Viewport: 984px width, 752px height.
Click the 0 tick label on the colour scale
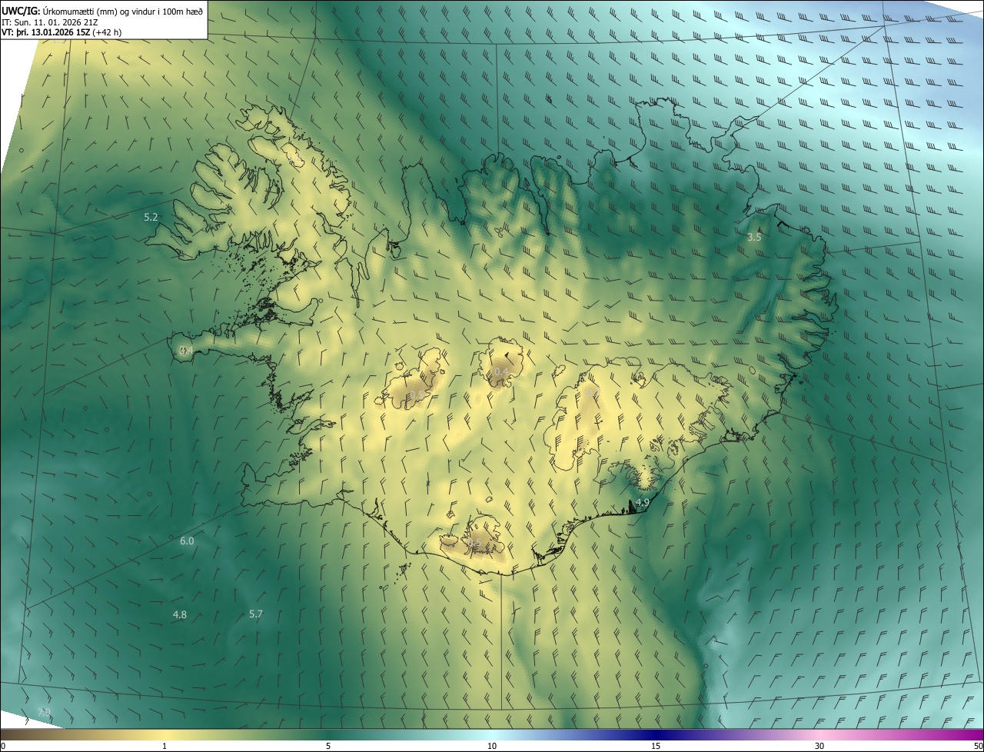click(3, 746)
